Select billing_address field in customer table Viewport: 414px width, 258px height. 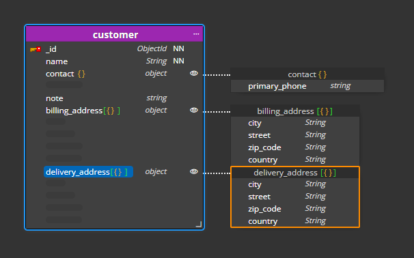[x=83, y=111]
